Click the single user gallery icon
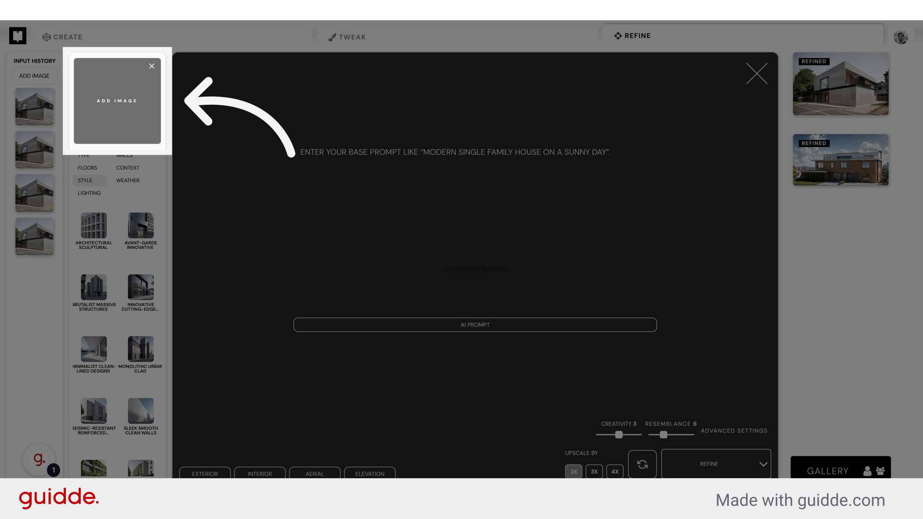Image resolution: width=923 pixels, height=519 pixels. (867, 471)
